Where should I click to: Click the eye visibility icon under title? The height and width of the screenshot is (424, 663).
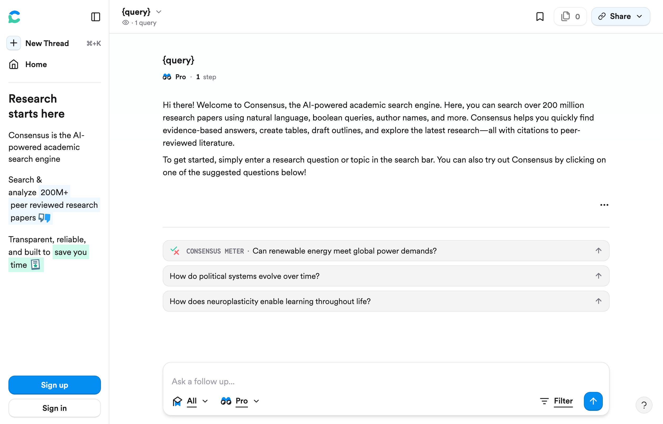click(126, 23)
